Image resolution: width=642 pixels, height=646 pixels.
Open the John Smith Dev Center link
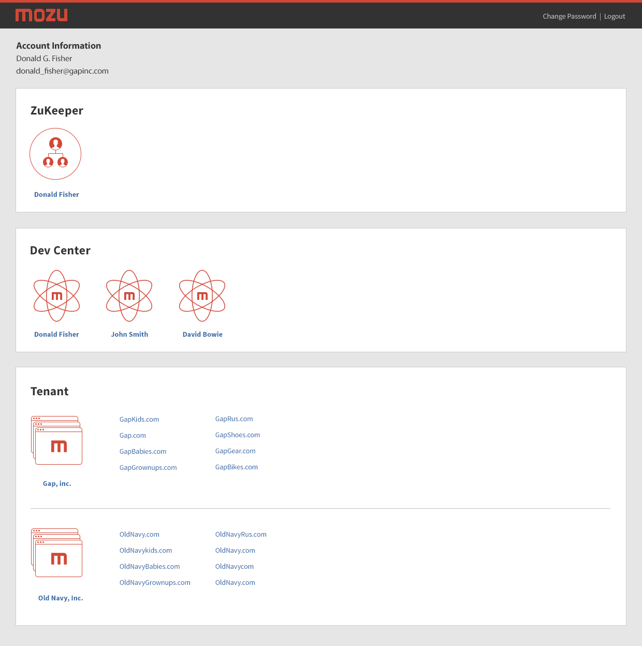129,335
